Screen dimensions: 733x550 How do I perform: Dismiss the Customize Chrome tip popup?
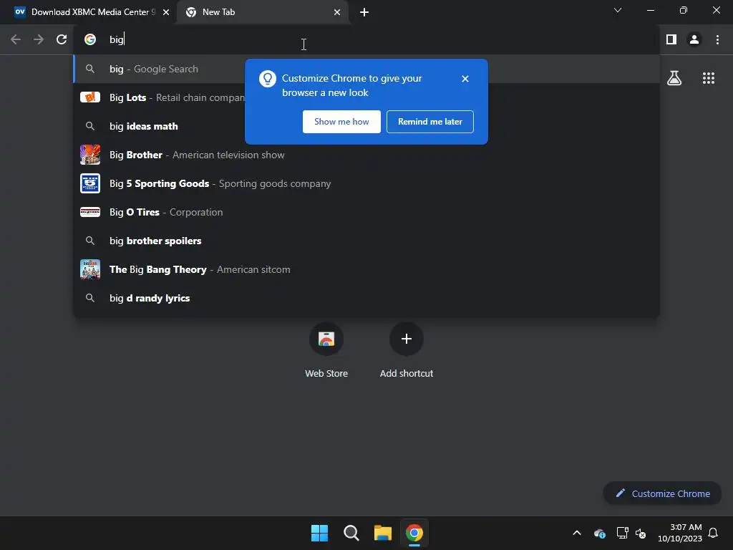coord(465,79)
